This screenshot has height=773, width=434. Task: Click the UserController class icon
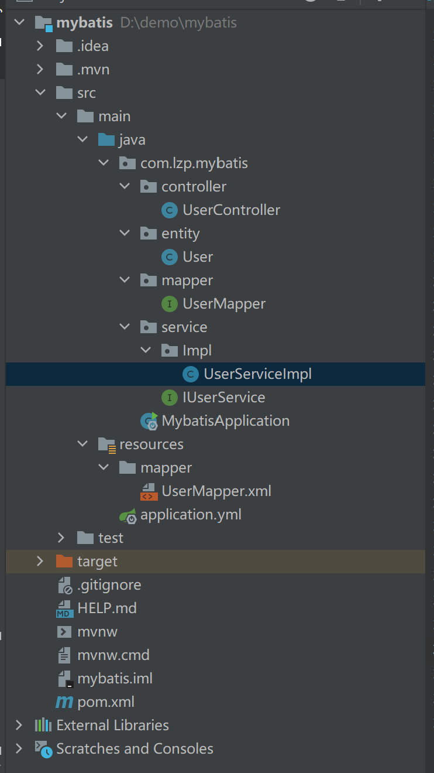click(x=169, y=210)
